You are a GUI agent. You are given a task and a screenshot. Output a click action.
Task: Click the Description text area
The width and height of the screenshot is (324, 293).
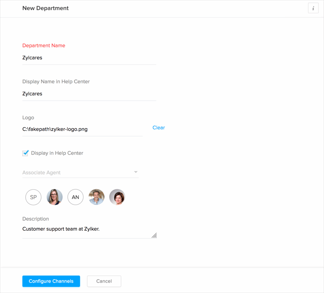pos(90,231)
